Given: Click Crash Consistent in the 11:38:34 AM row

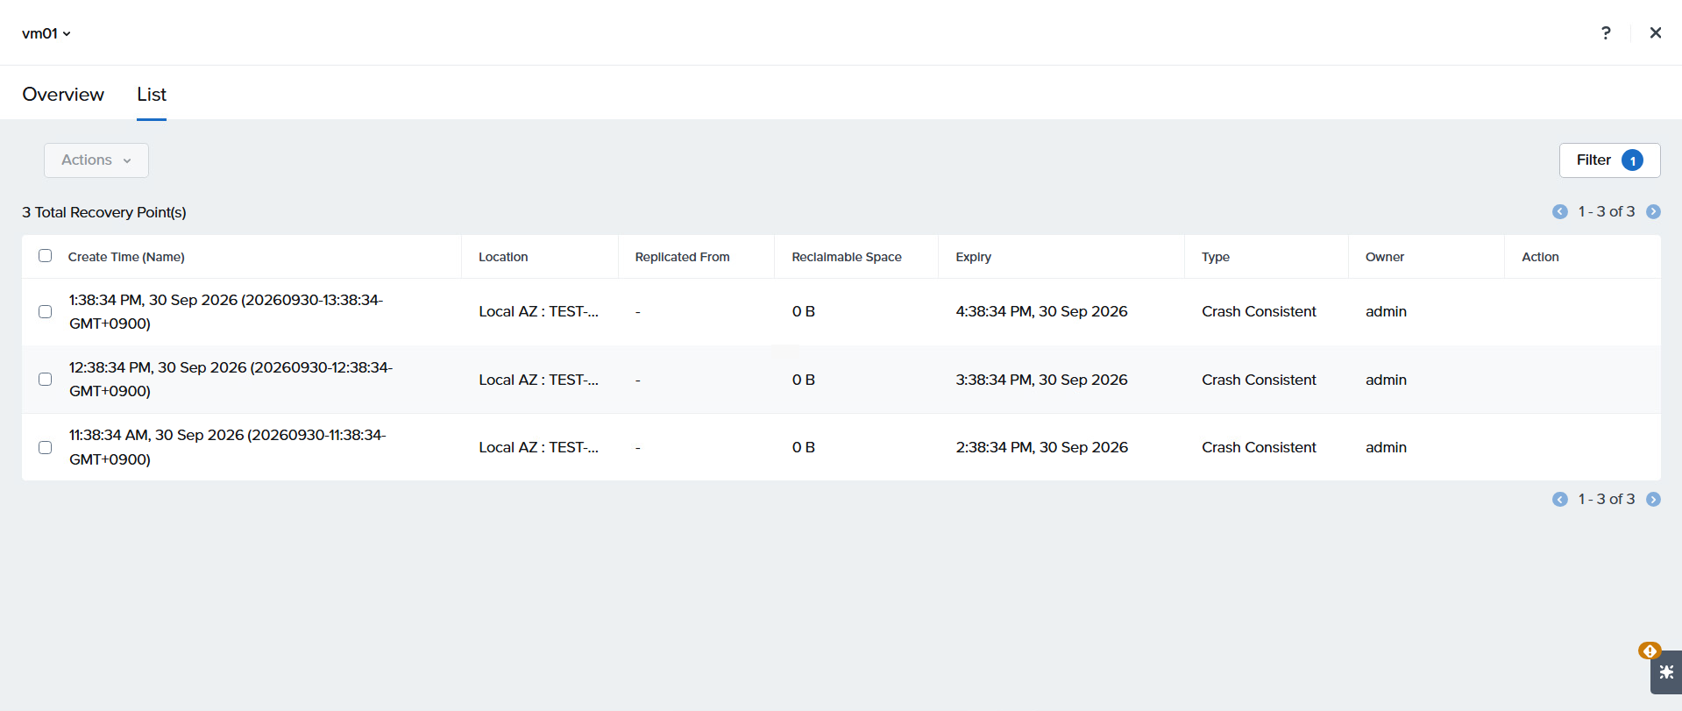Looking at the screenshot, I should click(x=1259, y=447).
